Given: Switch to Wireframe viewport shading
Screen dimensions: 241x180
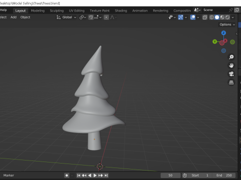Looking at the screenshot, I should [211, 17].
